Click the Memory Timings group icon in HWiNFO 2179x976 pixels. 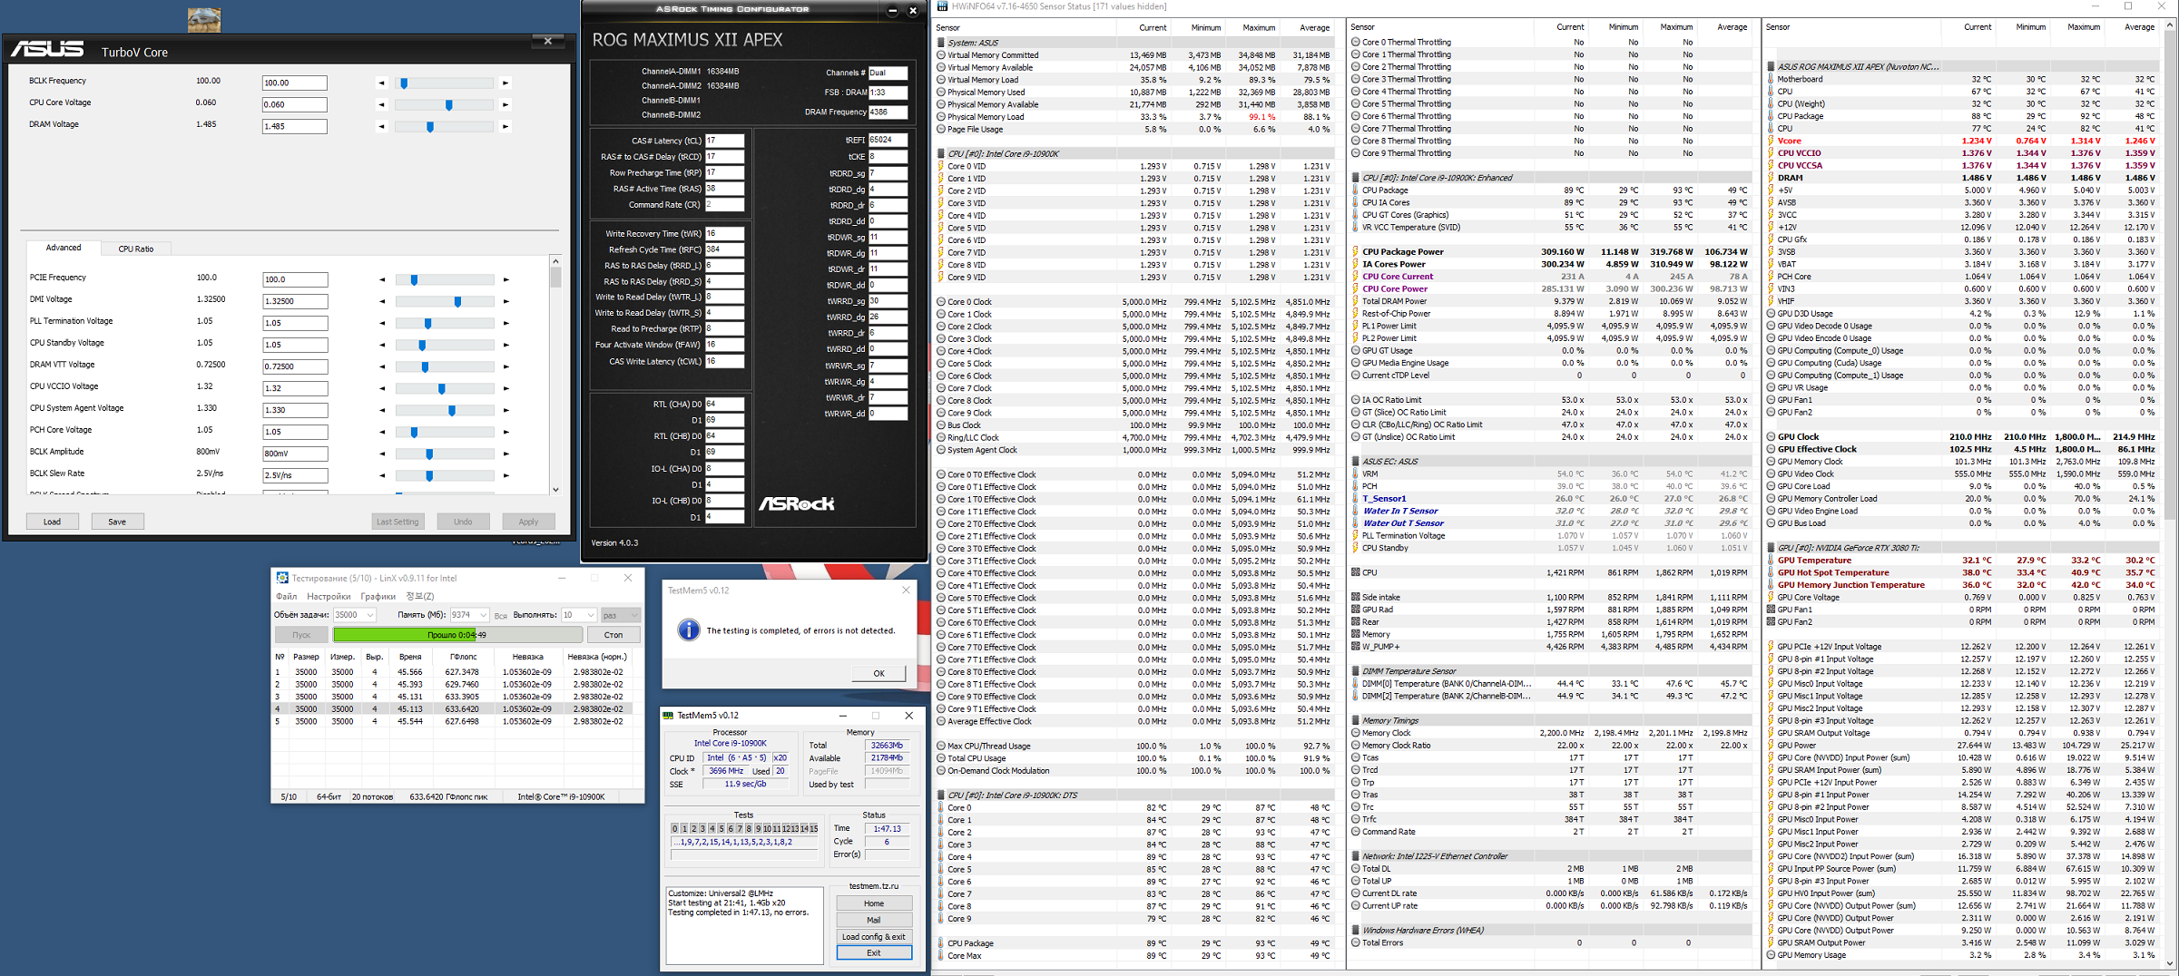click(1356, 721)
